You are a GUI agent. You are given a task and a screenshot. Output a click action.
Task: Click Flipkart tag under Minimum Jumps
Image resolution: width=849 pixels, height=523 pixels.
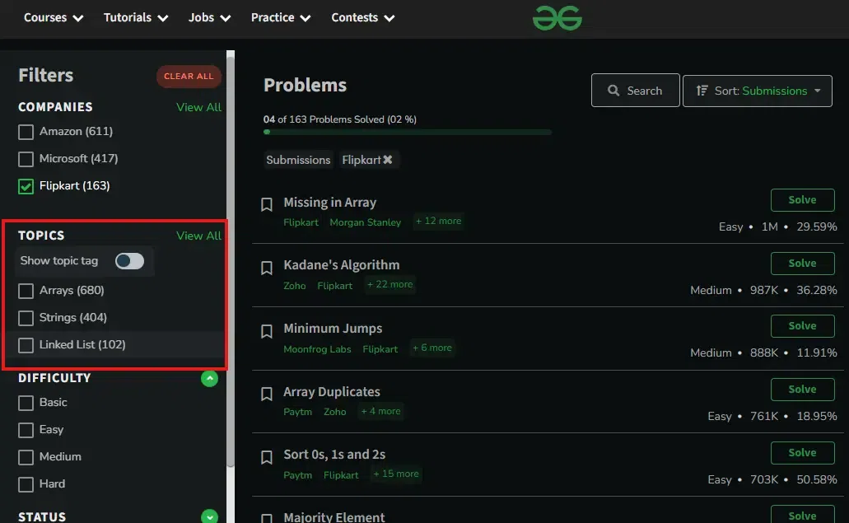coord(380,349)
